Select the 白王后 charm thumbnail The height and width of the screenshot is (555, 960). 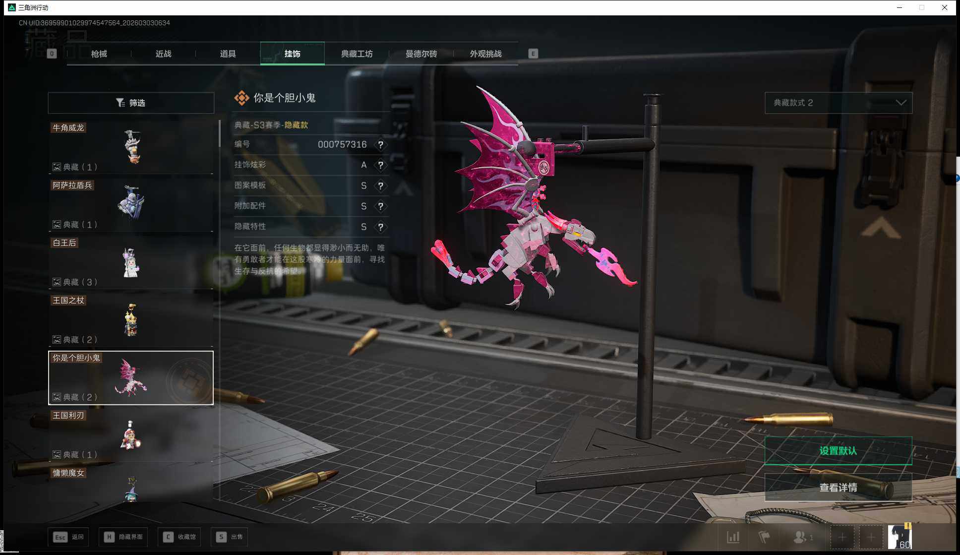pyautogui.click(x=131, y=262)
